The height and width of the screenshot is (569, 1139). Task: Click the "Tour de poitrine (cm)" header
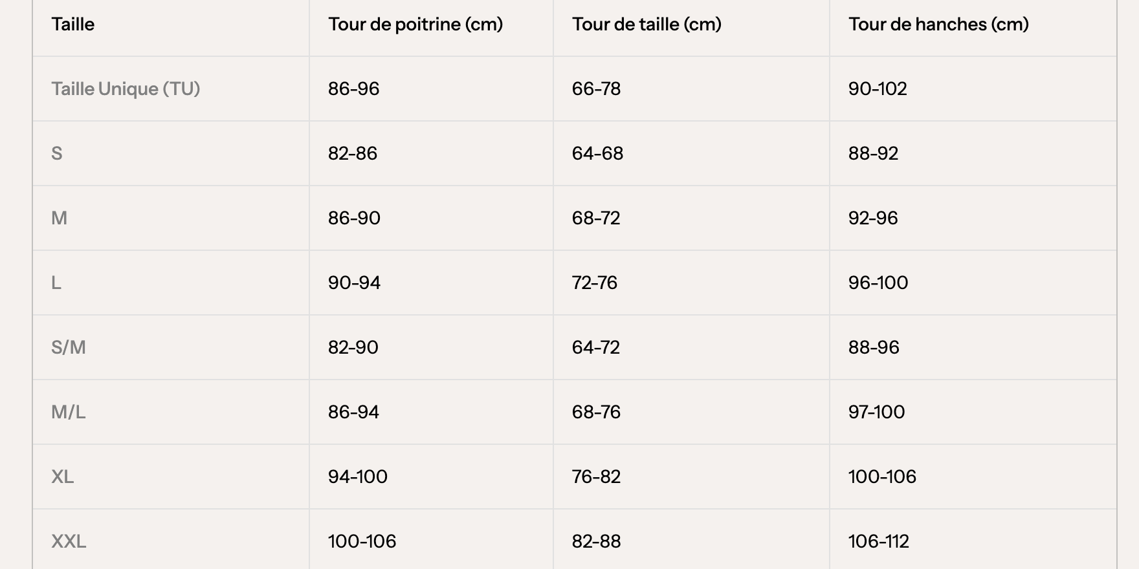415,25
